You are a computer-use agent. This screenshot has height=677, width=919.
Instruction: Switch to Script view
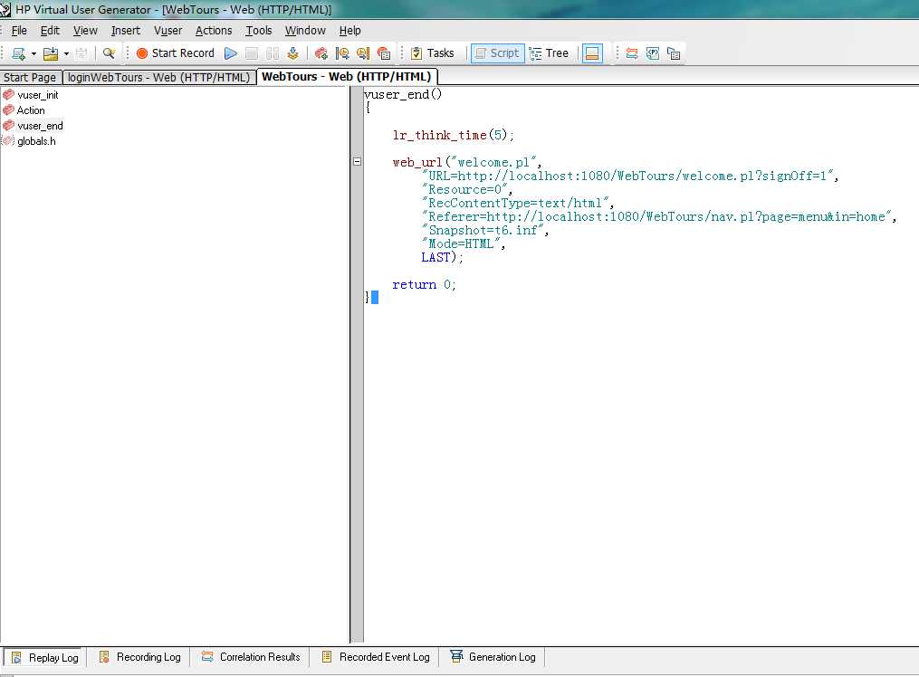click(498, 53)
